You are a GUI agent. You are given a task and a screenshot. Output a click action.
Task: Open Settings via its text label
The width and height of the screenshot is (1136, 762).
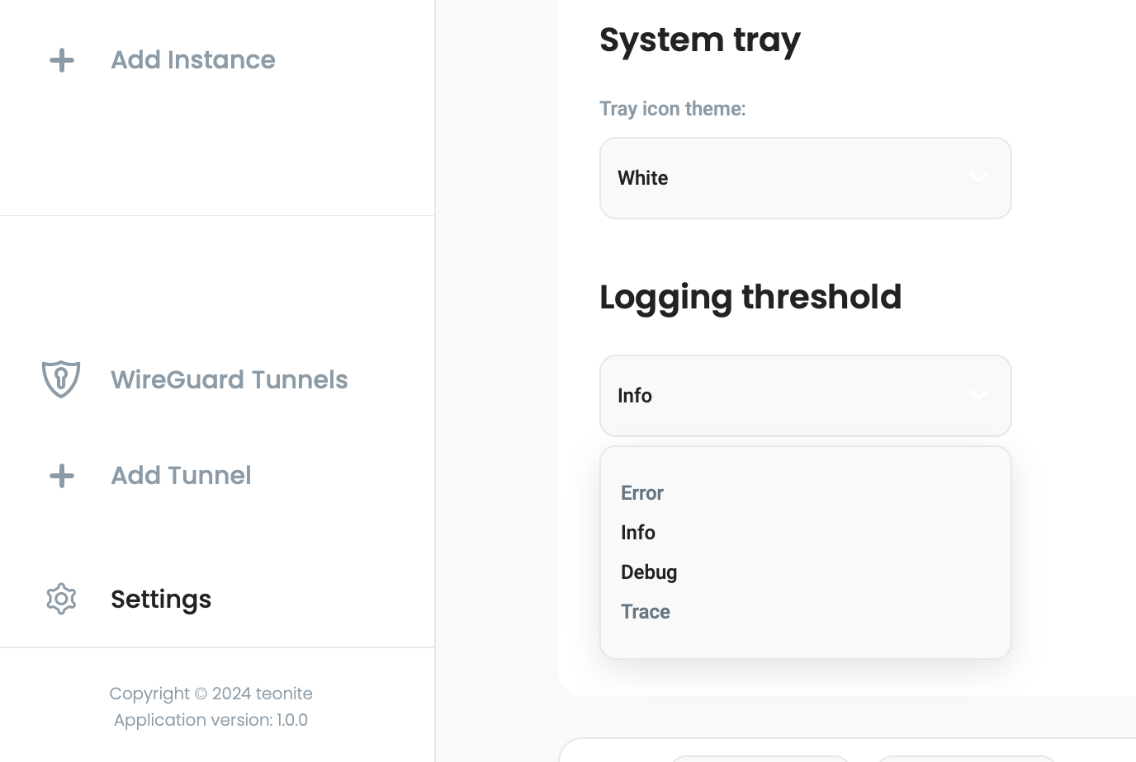pos(161,600)
